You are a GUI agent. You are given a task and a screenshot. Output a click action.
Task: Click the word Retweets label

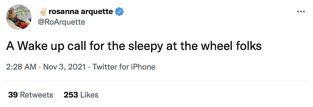tap(37, 95)
